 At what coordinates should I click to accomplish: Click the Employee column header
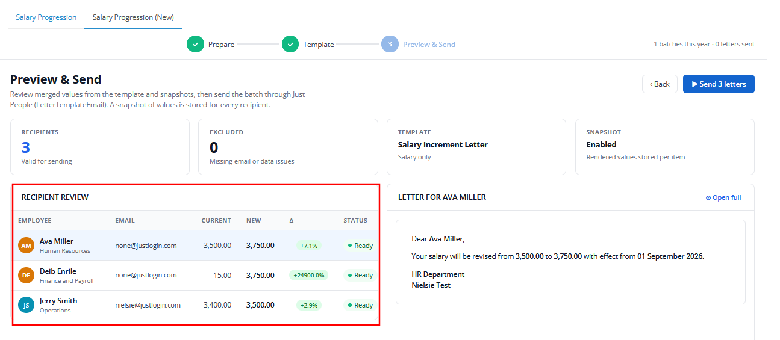pos(35,221)
